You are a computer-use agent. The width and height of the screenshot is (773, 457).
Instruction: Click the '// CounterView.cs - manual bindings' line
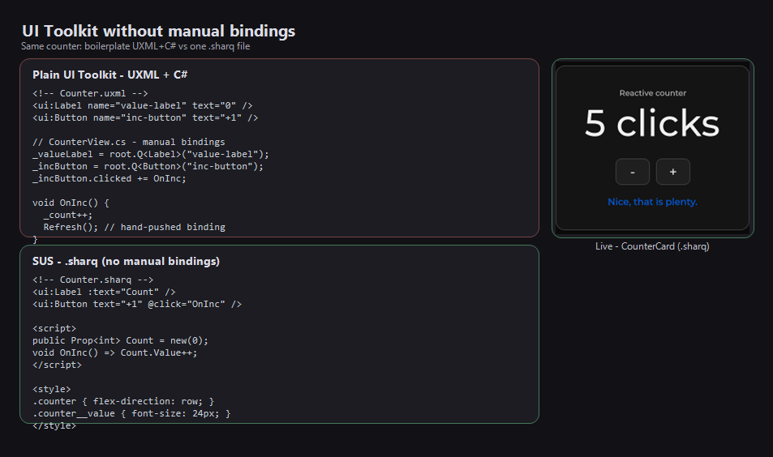129,142
